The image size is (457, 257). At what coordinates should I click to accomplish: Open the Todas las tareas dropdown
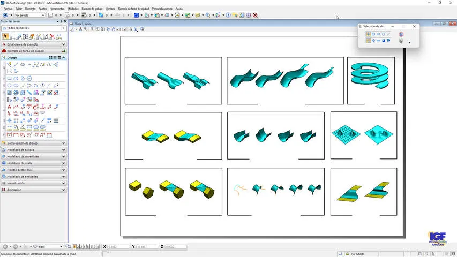[63, 28]
